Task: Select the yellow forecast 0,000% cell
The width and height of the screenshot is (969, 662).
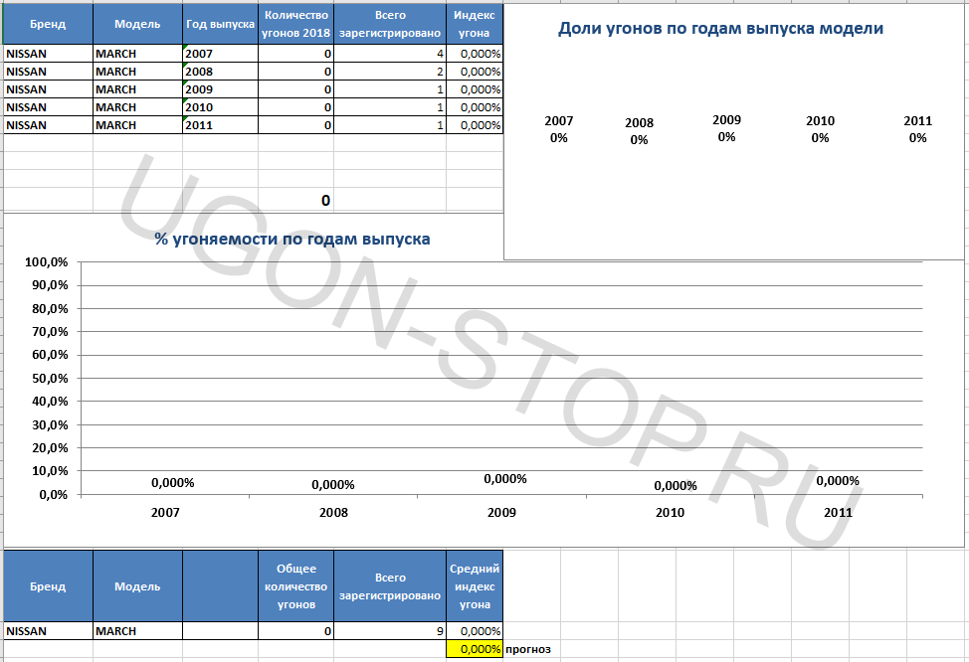Action: coord(474,649)
